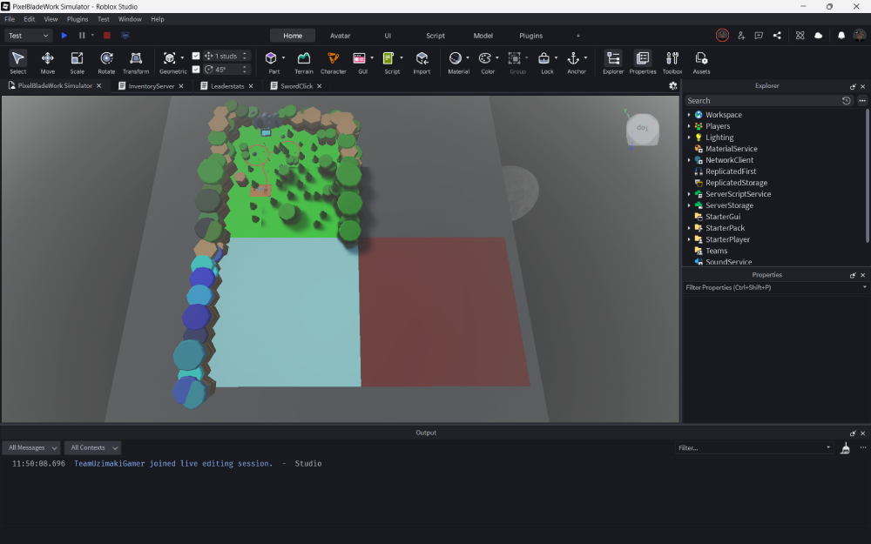Open the Edit menu
Screen dimensions: 871x544
click(x=29, y=19)
